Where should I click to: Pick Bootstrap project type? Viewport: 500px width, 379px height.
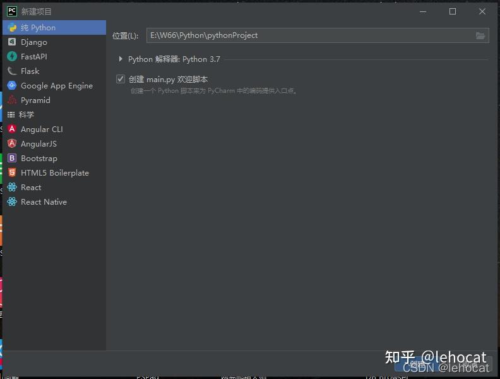54,159
